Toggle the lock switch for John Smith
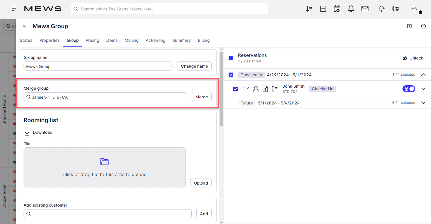 coord(409,89)
